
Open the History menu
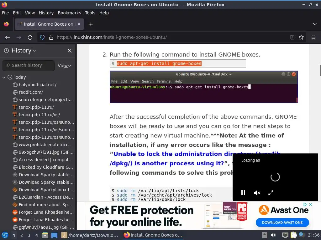[x=46, y=13]
